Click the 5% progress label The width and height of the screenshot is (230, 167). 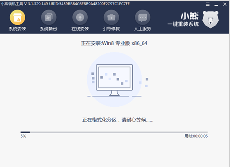pyautogui.click(x=23, y=136)
